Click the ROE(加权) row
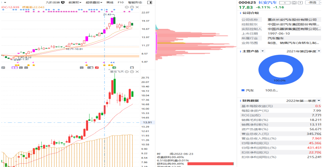 281,115
